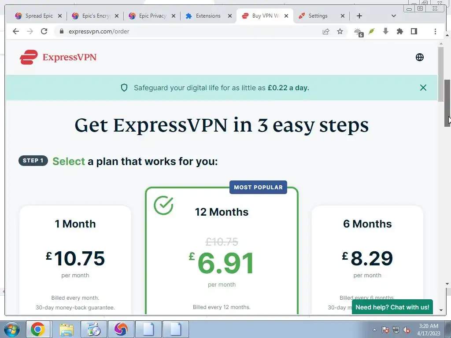
Task: Bookmark this page with the star icon
Action: click(340, 31)
